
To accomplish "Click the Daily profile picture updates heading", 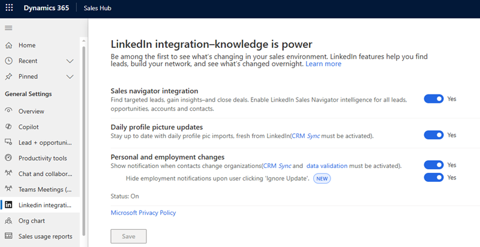I will click(x=157, y=127).
